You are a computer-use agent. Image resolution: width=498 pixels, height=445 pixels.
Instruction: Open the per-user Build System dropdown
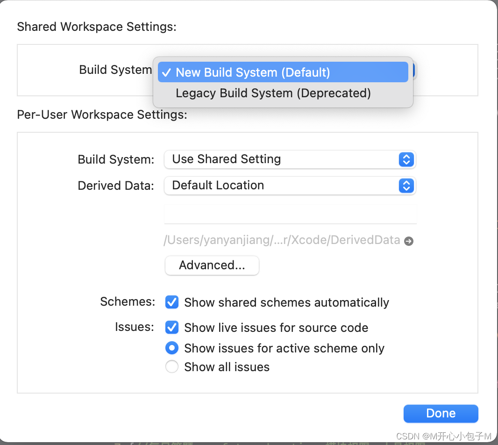(290, 159)
